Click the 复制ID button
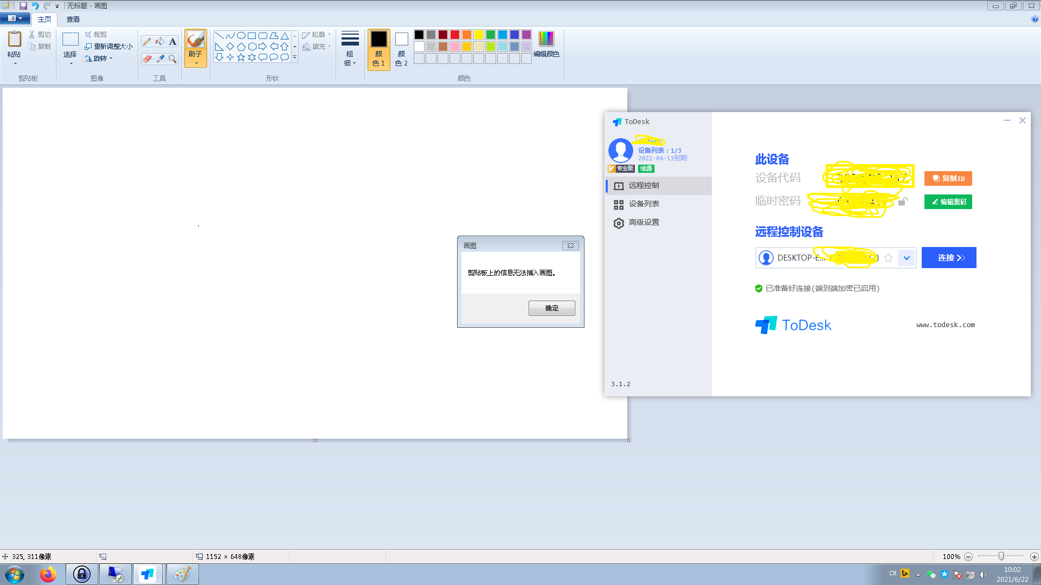The image size is (1041, 585). click(948, 178)
